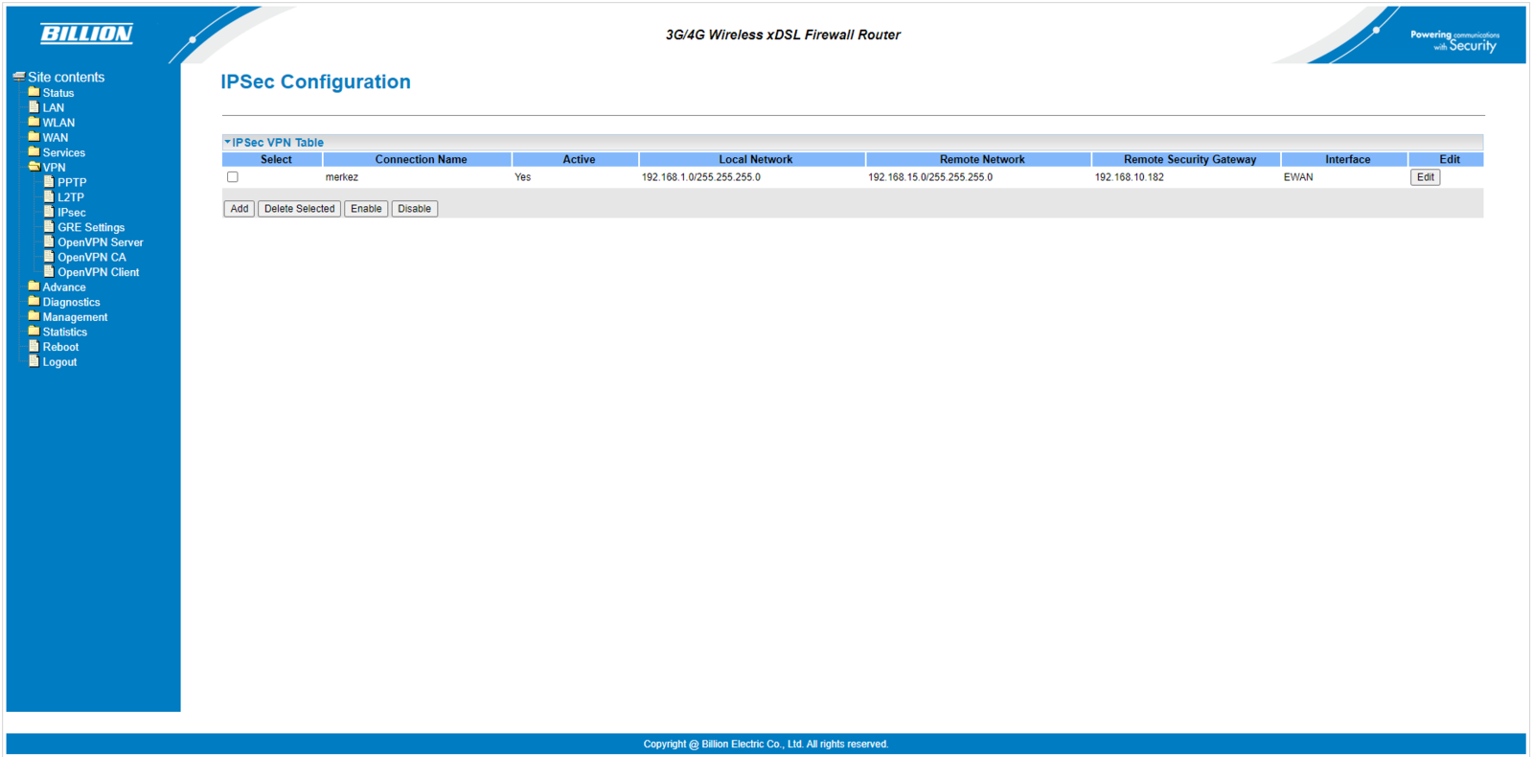The height and width of the screenshot is (757, 1533).
Task: Disable the selected VPN connection
Action: coord(414,209)
